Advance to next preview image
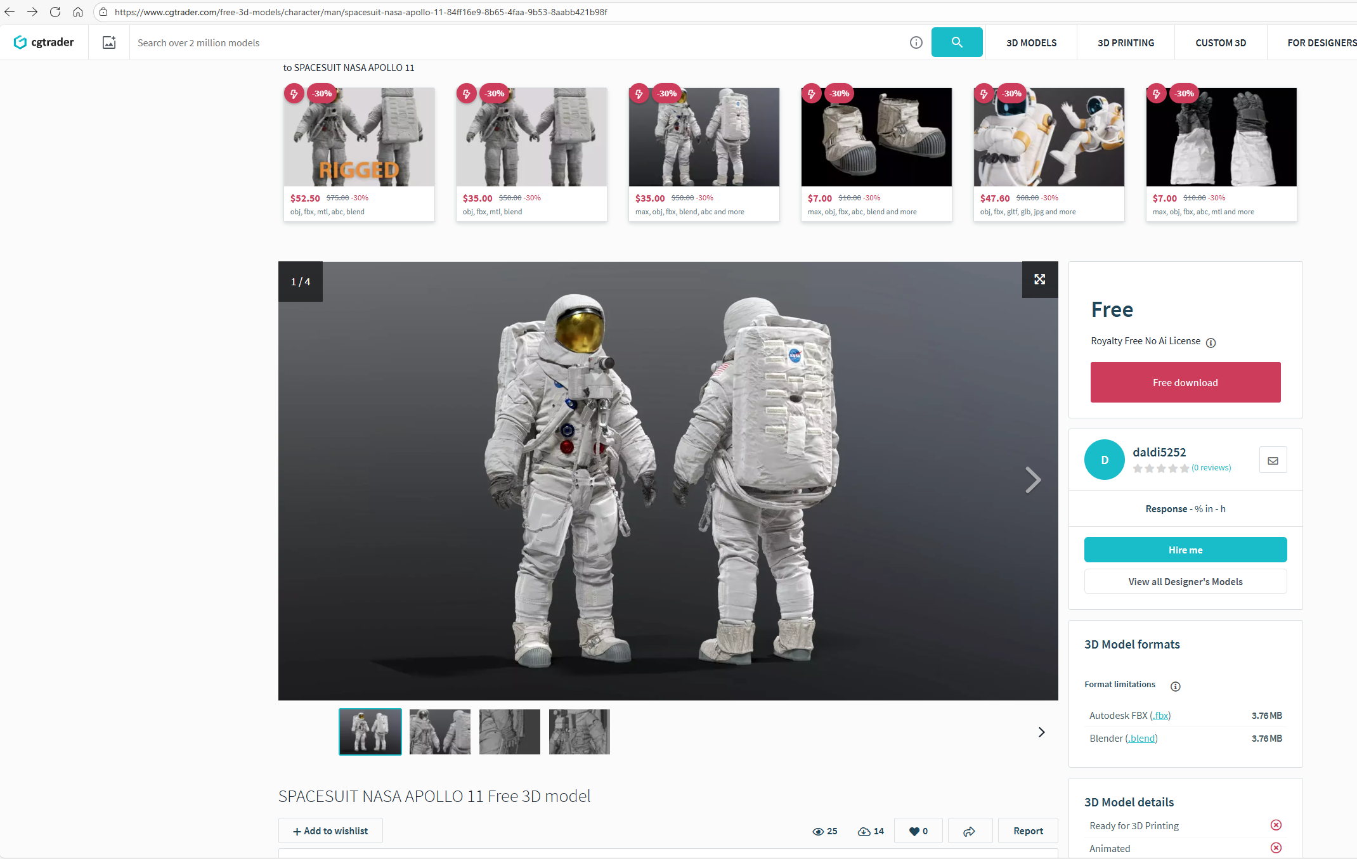 pos(1033,480)
